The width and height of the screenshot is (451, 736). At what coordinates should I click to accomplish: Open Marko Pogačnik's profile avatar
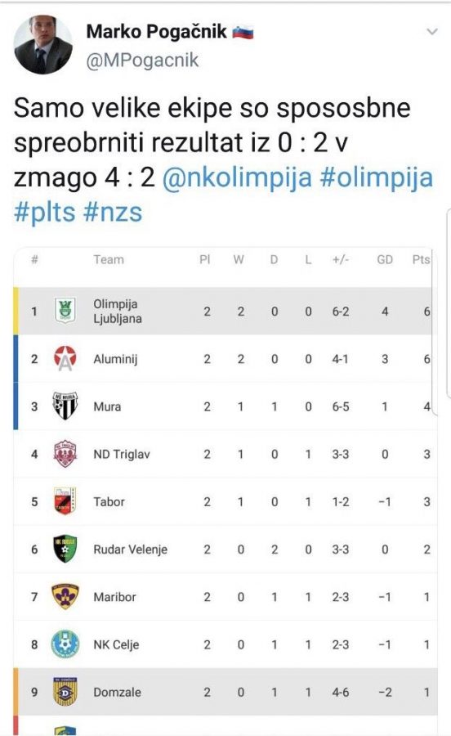(x=43, y=44)
